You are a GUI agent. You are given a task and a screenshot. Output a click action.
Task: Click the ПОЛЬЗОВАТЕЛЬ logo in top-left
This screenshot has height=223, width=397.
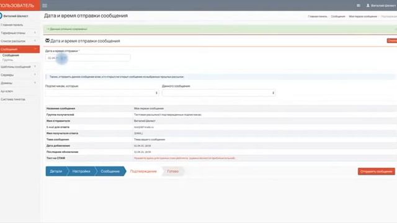pos(20,6)
